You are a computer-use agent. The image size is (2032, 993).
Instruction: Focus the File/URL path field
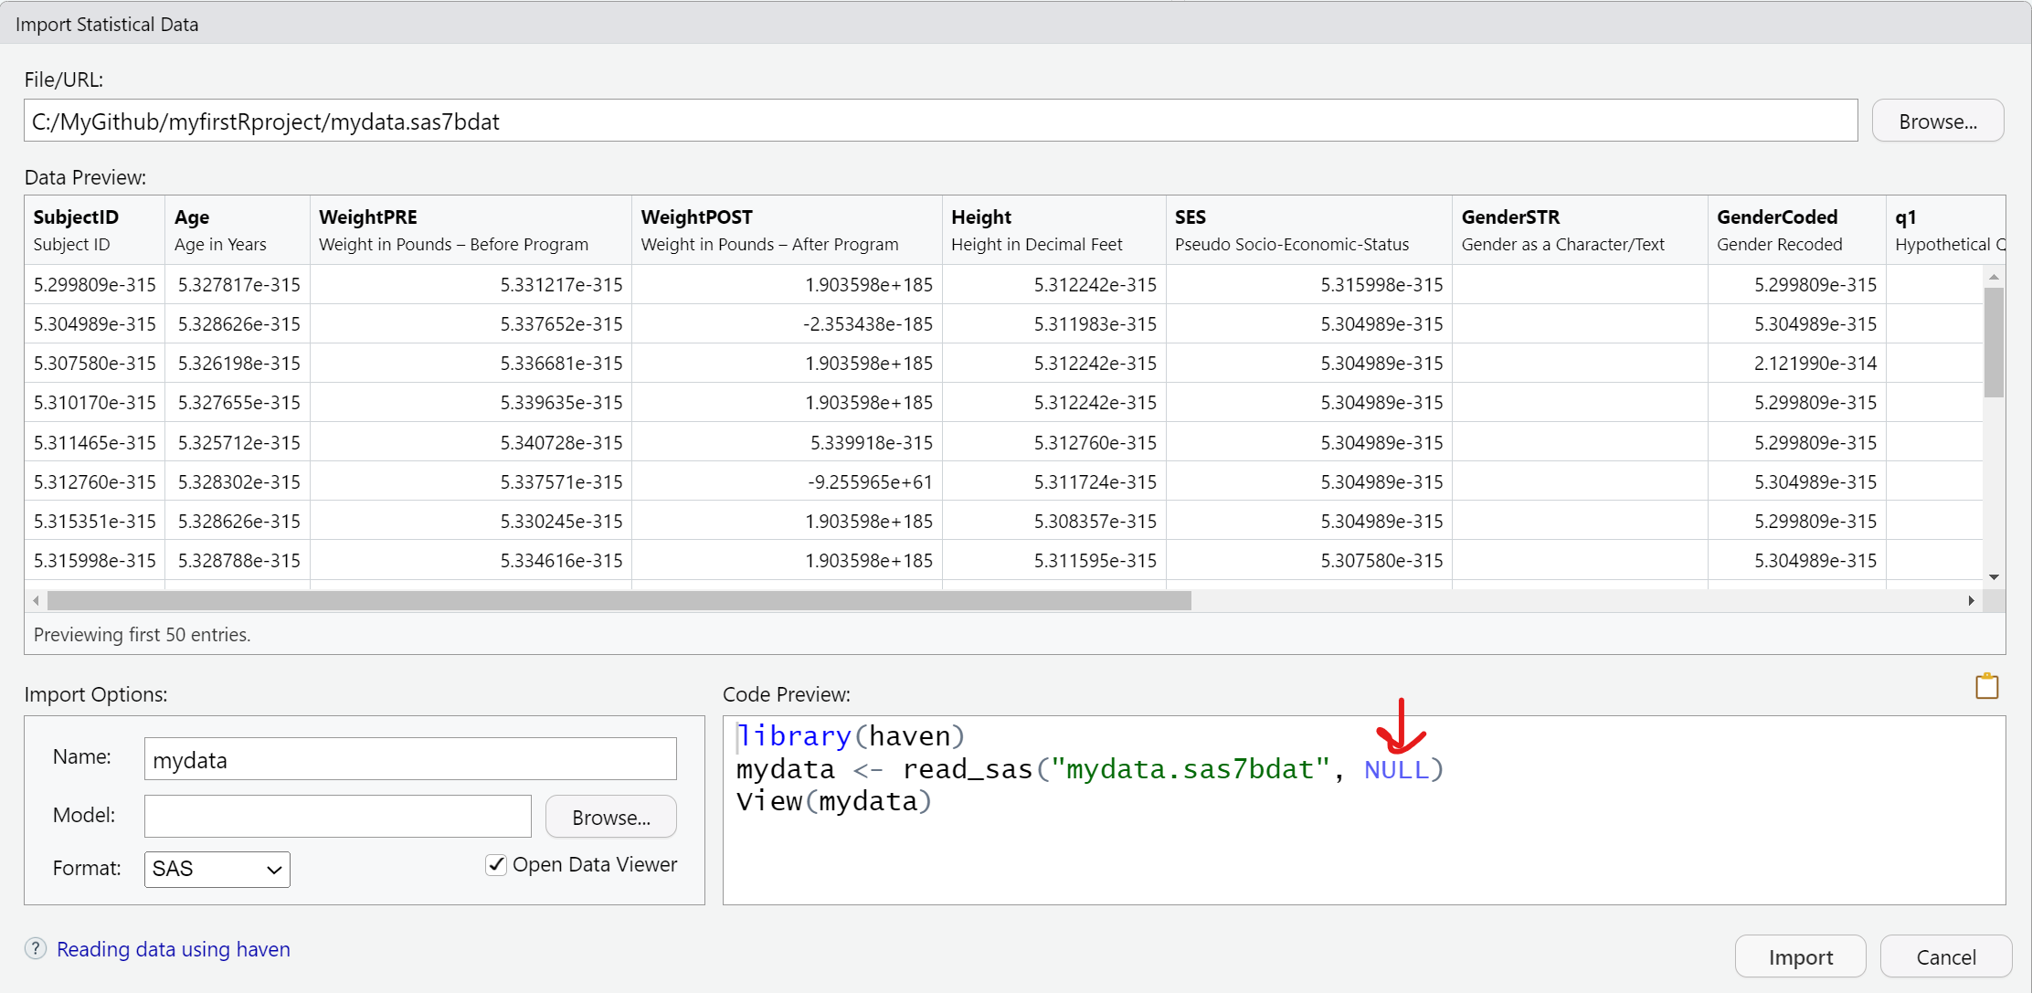(x=941, y=121)
